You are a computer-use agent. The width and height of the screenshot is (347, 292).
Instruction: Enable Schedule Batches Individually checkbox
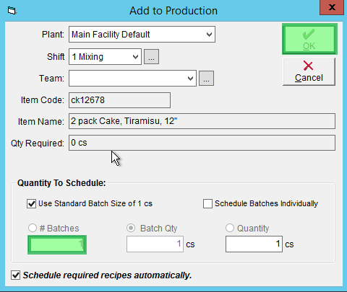[x=207, y=204]
